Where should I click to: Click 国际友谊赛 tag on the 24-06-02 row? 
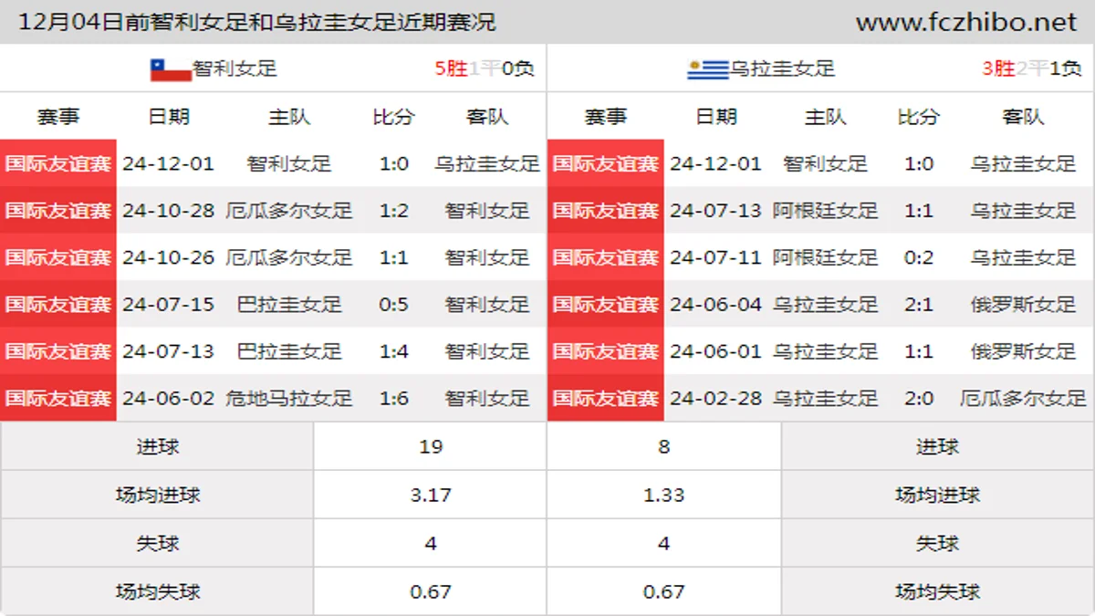coord(58,398)
